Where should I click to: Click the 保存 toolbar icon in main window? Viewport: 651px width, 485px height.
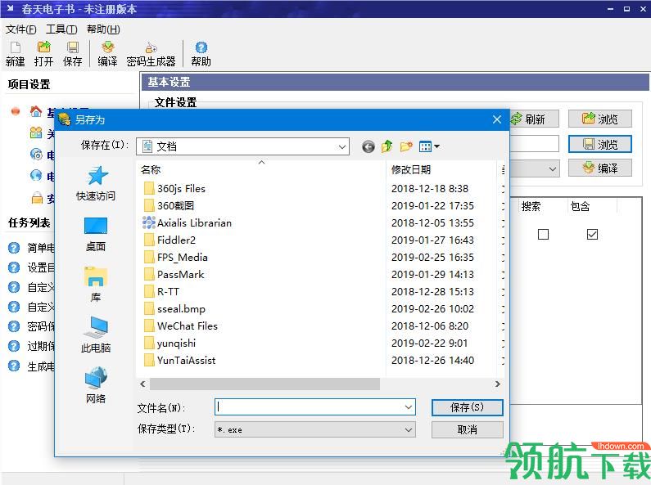pyautogui.click(x=73, y=54)
